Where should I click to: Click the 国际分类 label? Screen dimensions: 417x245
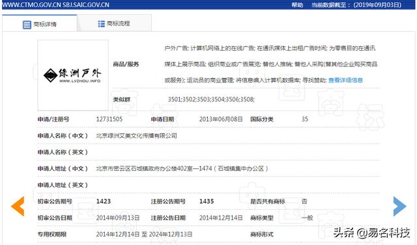pyautogui.click(x=262, y=120)
